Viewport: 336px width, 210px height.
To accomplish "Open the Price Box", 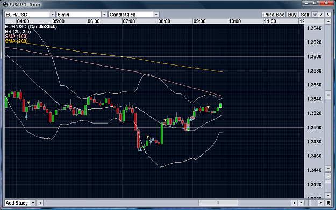I will point(274,15).
